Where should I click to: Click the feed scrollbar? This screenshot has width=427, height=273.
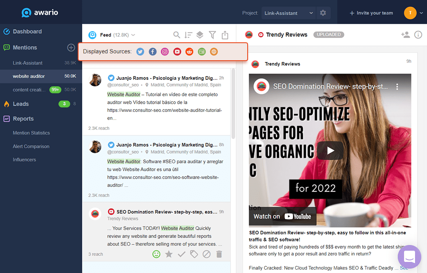coord(233,103)
